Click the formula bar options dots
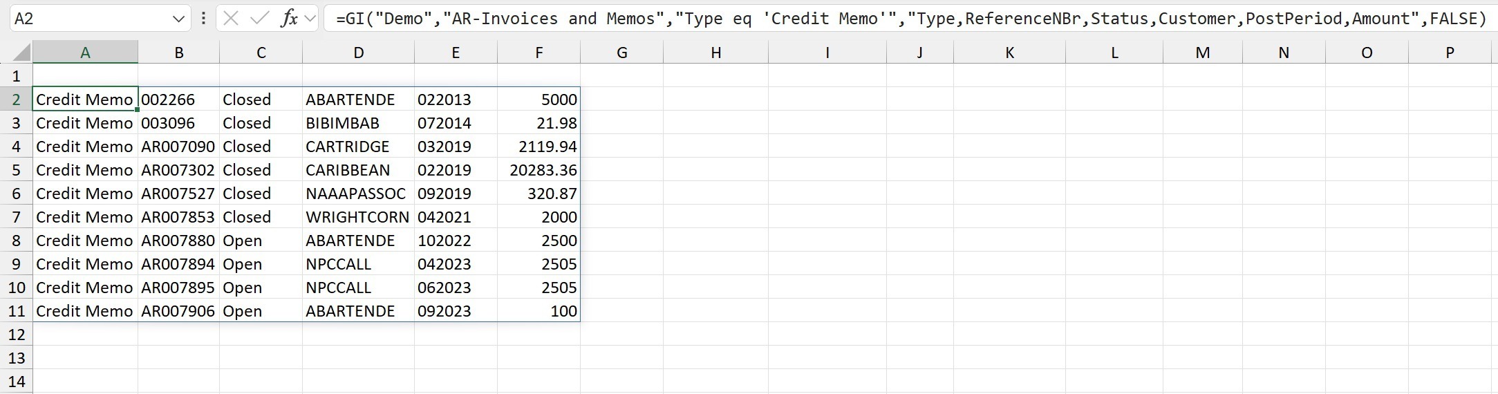 (203, 19)
